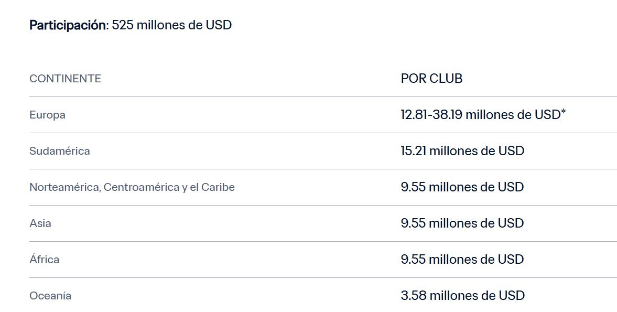Select the Oceanía row label
This screenshot has height=312, width=617.
click(50, 296)
